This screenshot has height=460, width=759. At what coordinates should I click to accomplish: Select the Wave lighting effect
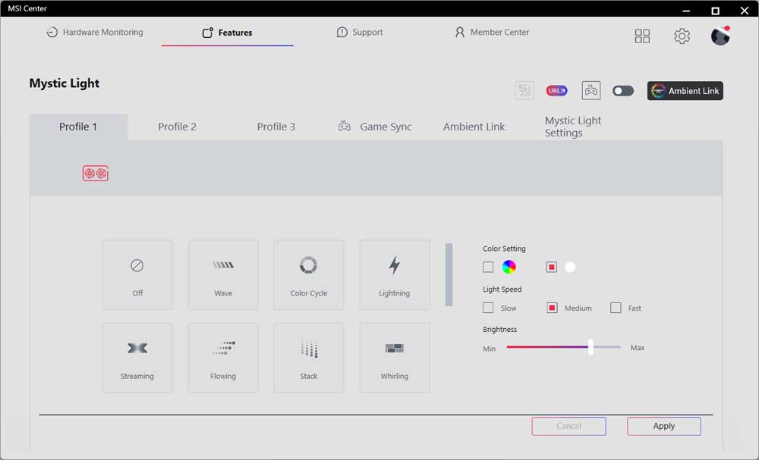click(223, 274)
